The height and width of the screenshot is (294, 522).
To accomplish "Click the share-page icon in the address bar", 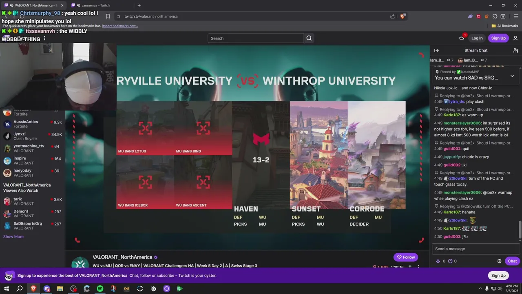I will (x=392, y=16).
